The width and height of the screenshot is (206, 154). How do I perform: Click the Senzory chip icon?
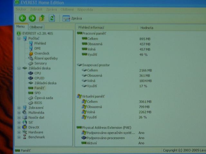[x=31, y=64]
